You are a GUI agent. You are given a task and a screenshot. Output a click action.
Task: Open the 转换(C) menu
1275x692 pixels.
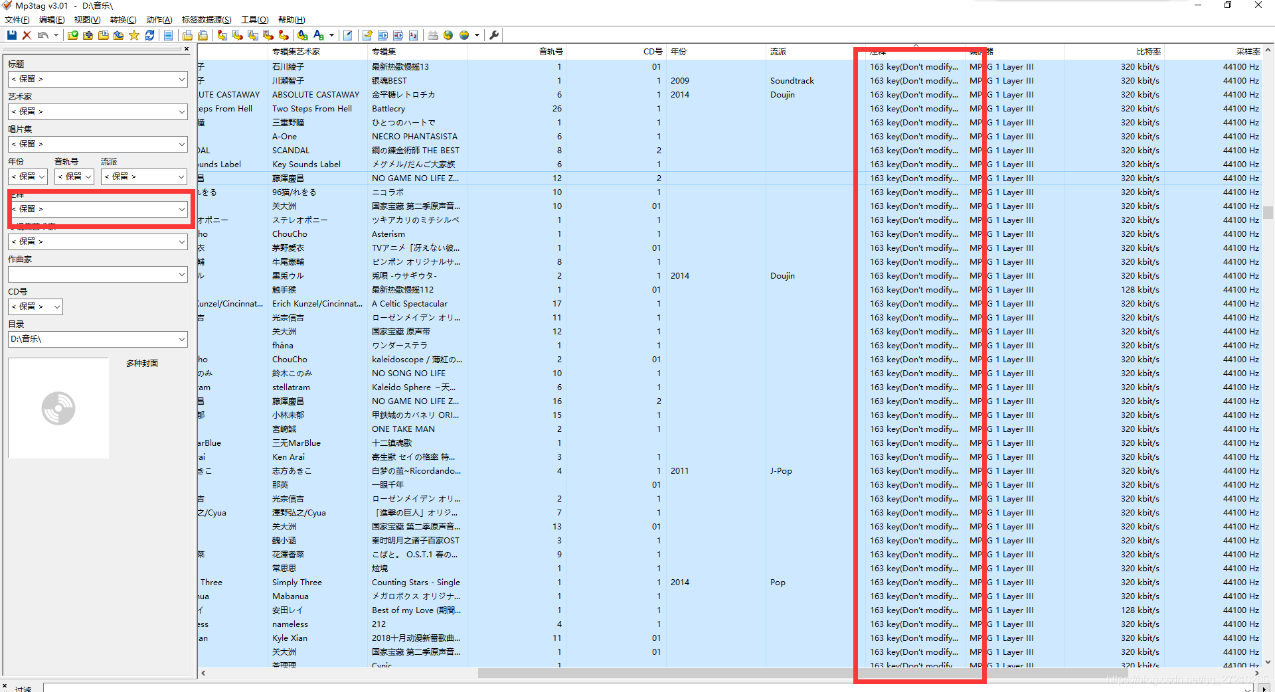click(123, 20)
